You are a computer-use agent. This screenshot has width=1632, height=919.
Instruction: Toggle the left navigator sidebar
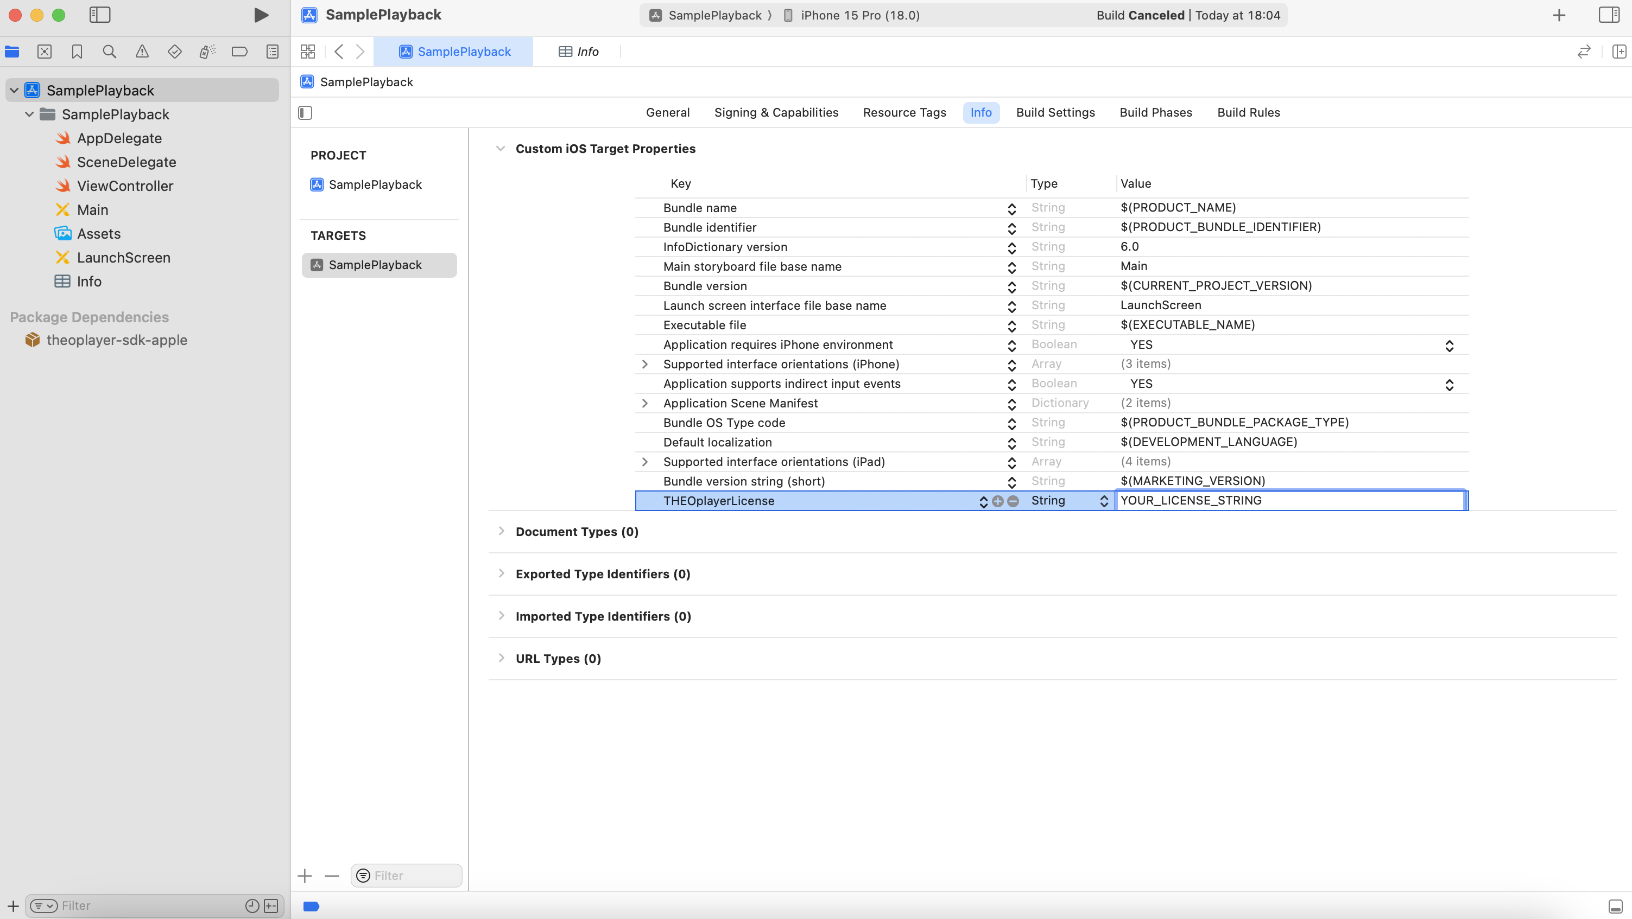99,15
